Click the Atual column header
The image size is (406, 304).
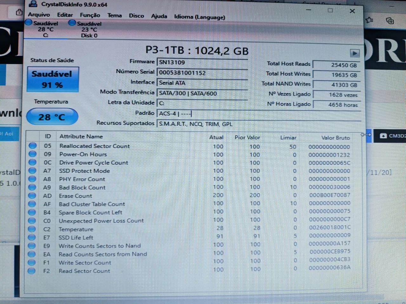216,137
